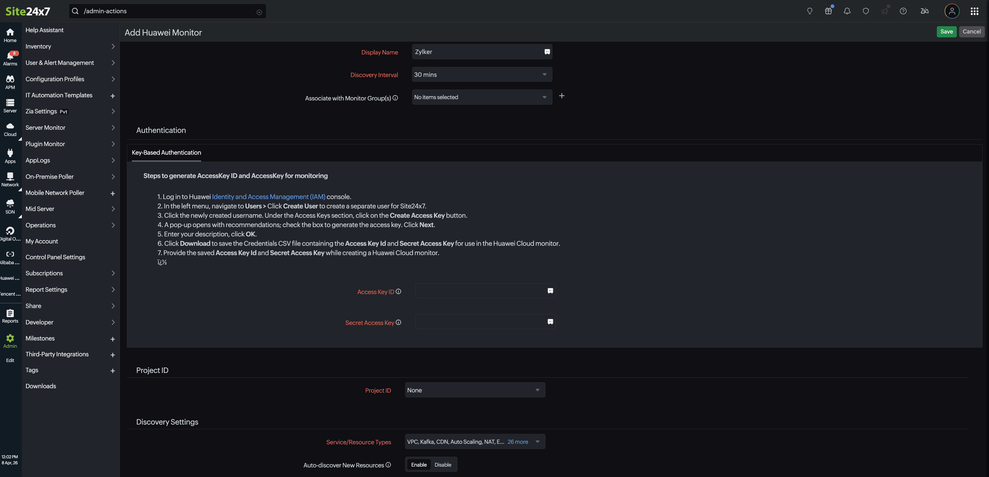Image resolution: width=989 pixels, height=477 pixels.
Task: Open the user profile avatar
Action: [952, 11]
